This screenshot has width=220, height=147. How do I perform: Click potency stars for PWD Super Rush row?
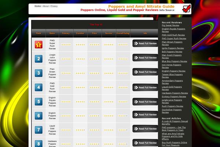tap(66, 45)
